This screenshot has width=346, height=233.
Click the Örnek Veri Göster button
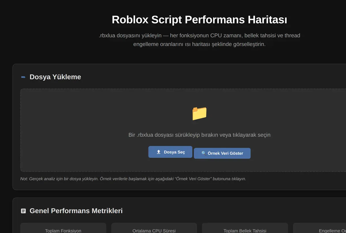point(222,153)
